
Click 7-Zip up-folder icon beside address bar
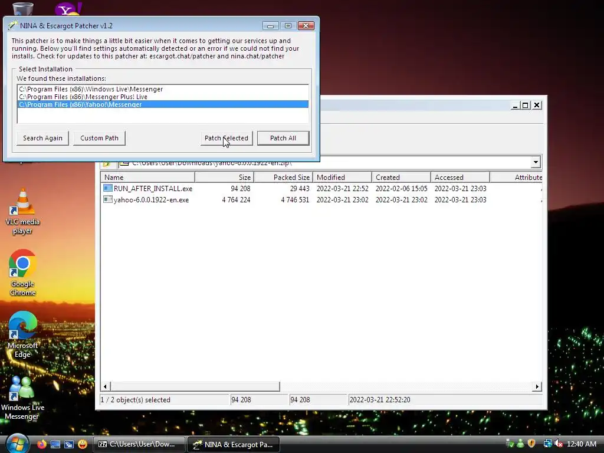(107, 163)
